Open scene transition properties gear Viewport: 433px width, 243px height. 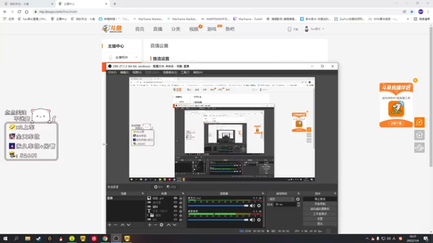[x=298, y=199]
